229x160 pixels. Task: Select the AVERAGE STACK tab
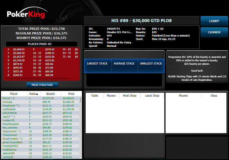[x=124, y=66]
